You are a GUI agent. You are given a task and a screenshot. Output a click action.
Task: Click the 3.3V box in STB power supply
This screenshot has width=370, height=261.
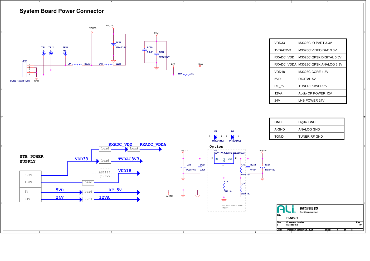[31, 174]
